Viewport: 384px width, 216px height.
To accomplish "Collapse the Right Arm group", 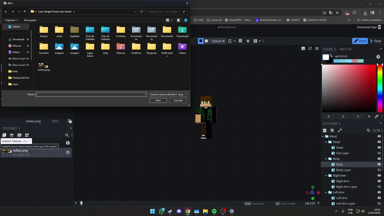I will [x=326, y=175].
